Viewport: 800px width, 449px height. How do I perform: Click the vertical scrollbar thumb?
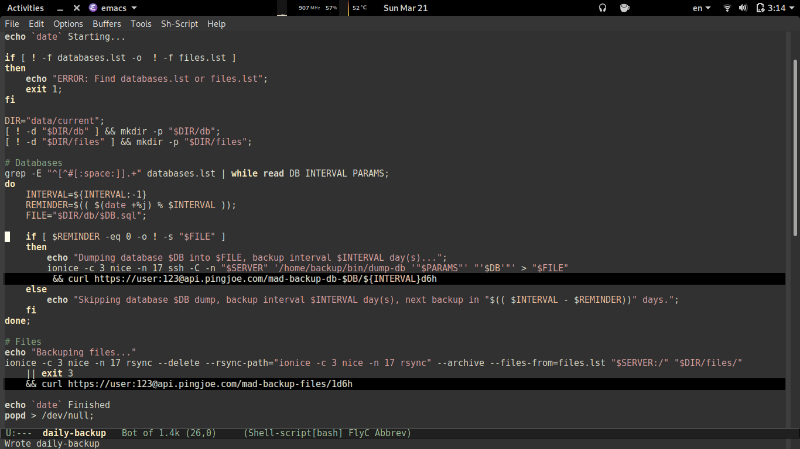click(795, 146)
